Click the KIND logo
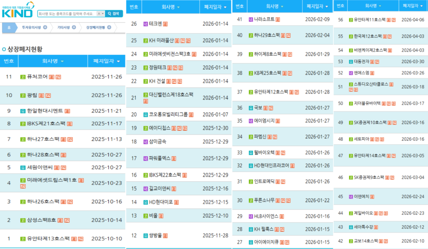The image size is (428, 249). [x=17, y=13]
